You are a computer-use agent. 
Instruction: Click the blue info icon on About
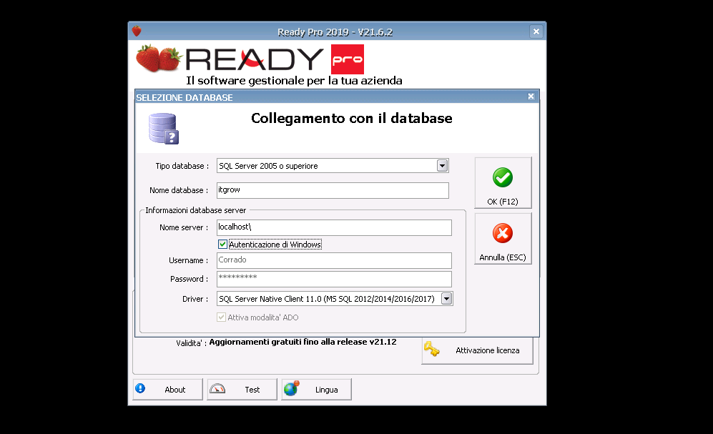[140, 388]
